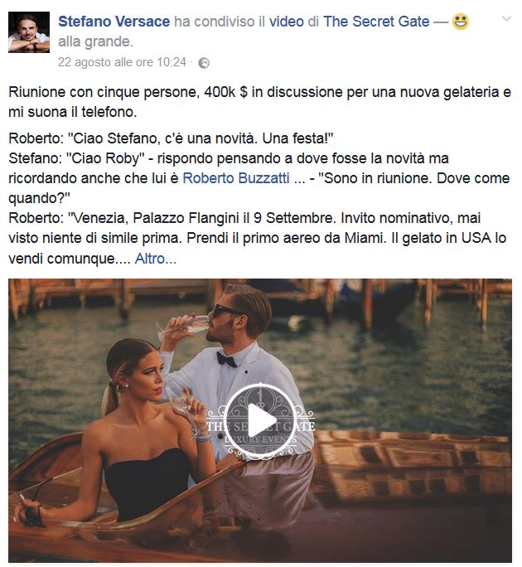Open Stefano Versace profile name link
Viewport: 522px width, 567px height.
pos(114,22)
